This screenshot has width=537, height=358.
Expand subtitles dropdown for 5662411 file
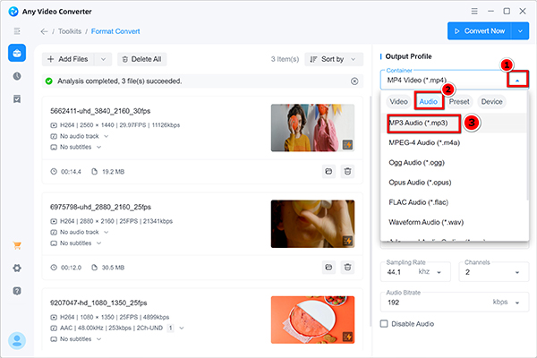(99, 147)
